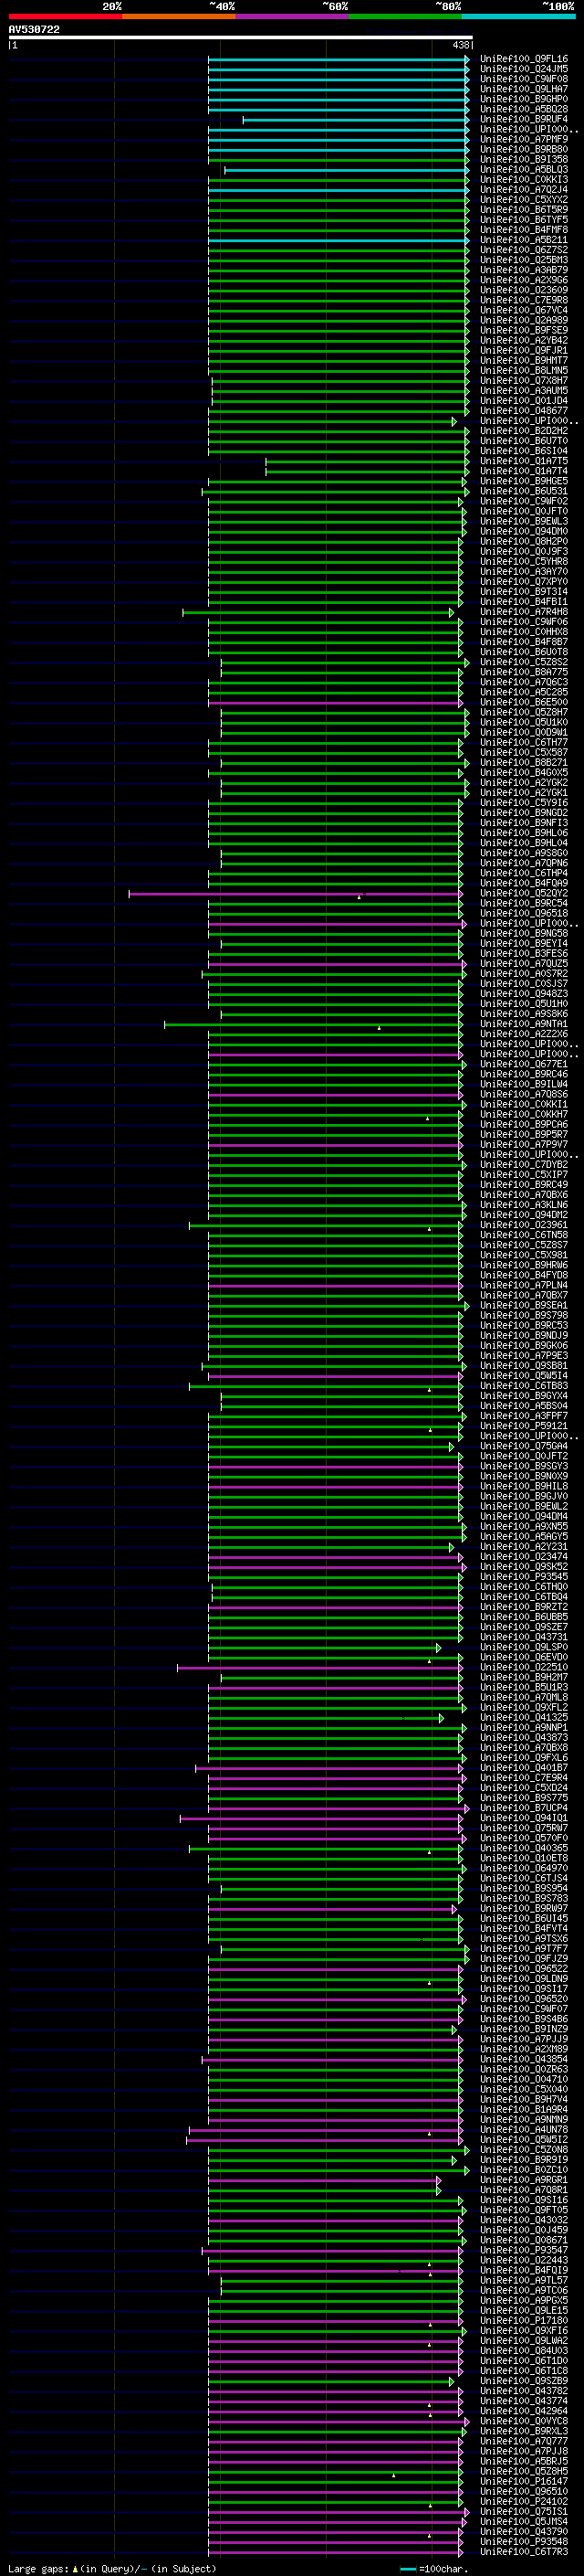The image size is (584, 2576).
Task: Click label UniRef100_B9HGE5
Action: tap(524, 481)
